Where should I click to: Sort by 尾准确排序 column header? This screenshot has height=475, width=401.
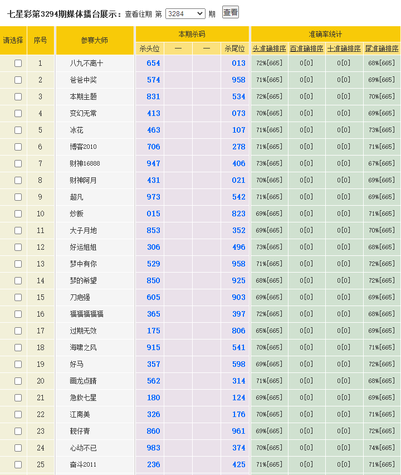click(x=382, y=49)
